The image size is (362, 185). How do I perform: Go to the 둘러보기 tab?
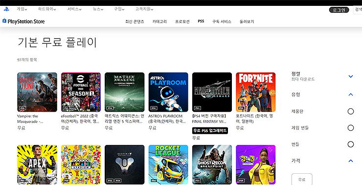coord(247,21)
